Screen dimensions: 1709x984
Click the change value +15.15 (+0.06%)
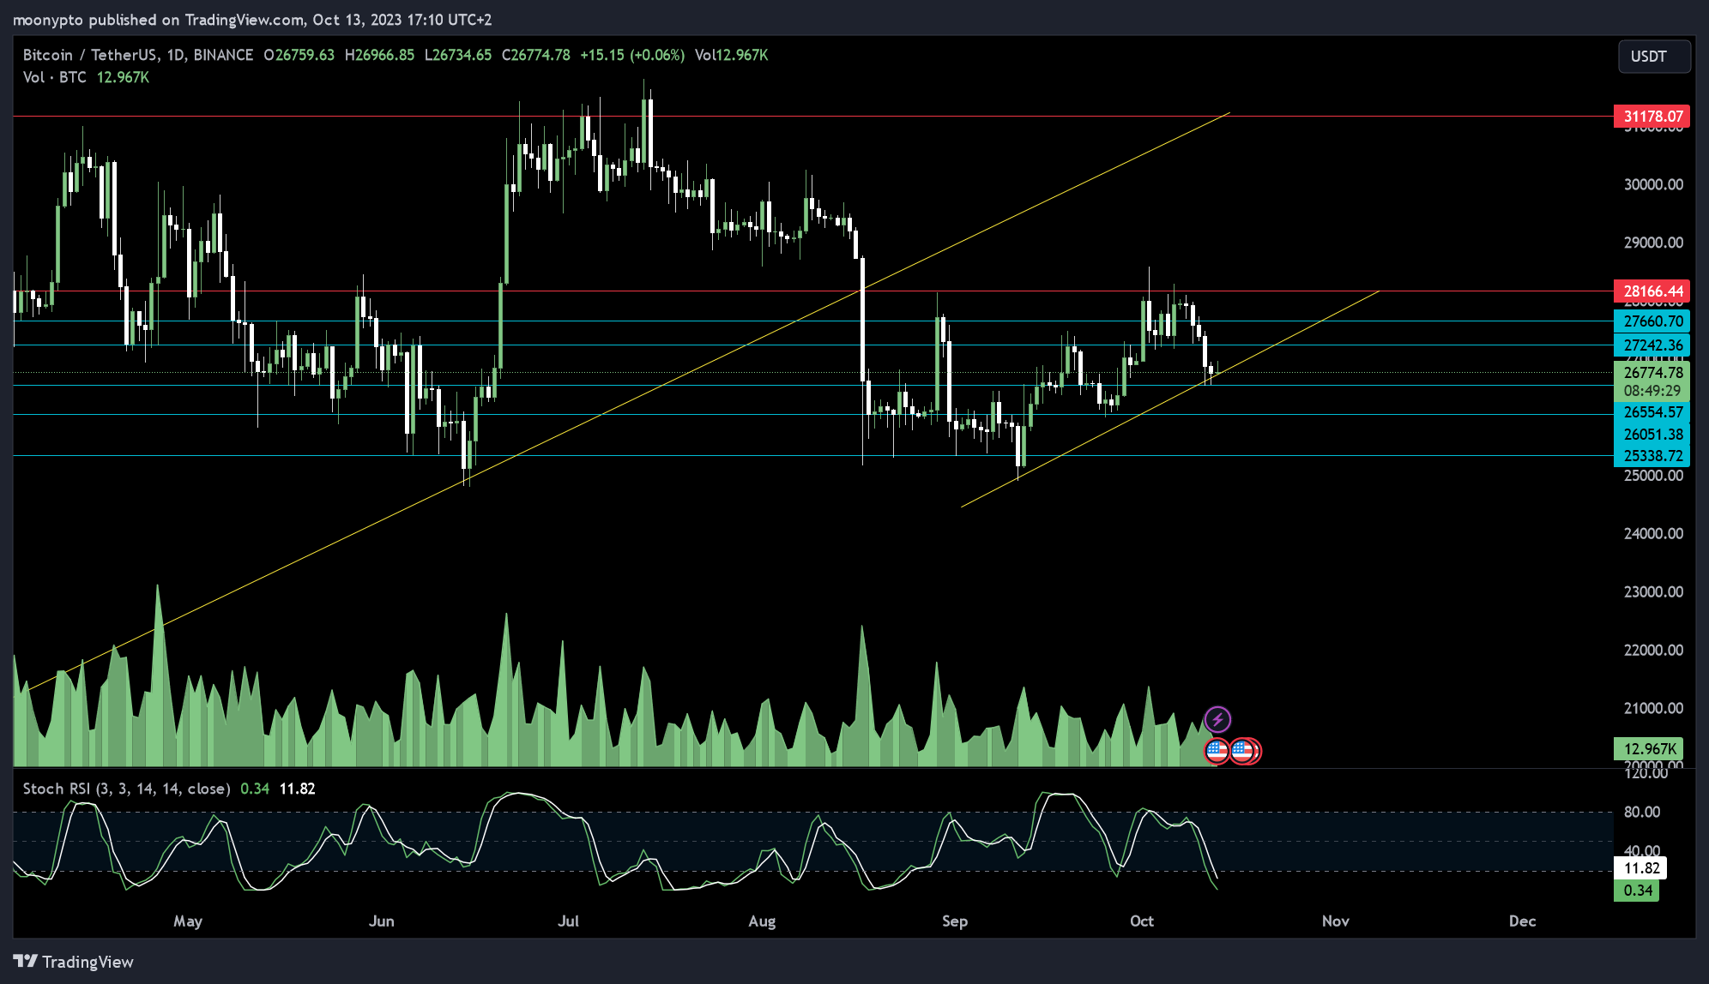coord(632,55)
